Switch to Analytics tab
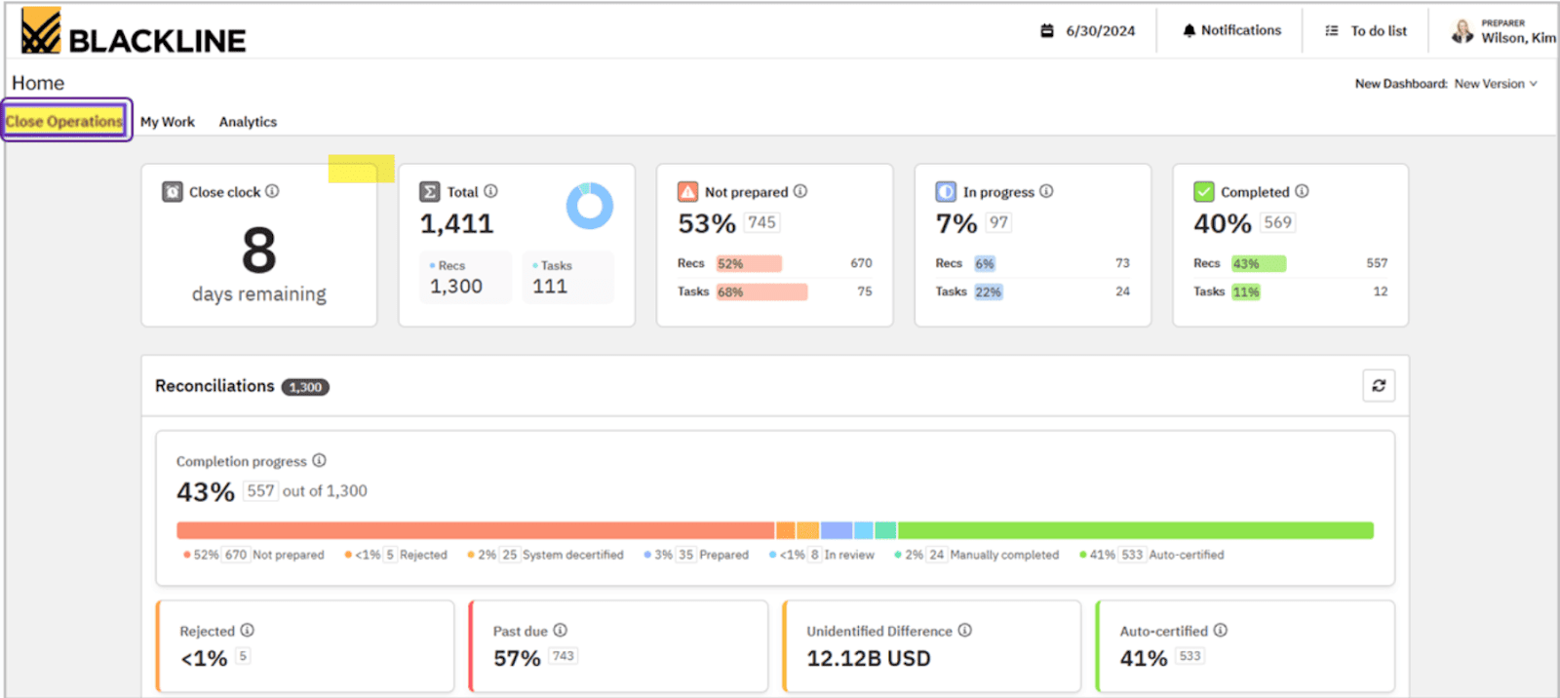 click(248, 122)
